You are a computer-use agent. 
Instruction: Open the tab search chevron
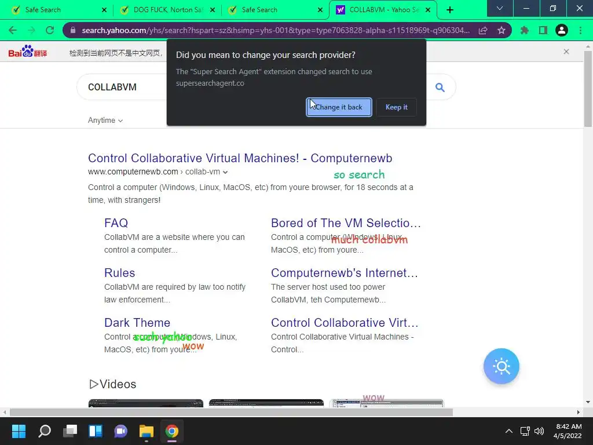[x=500, y=8]
